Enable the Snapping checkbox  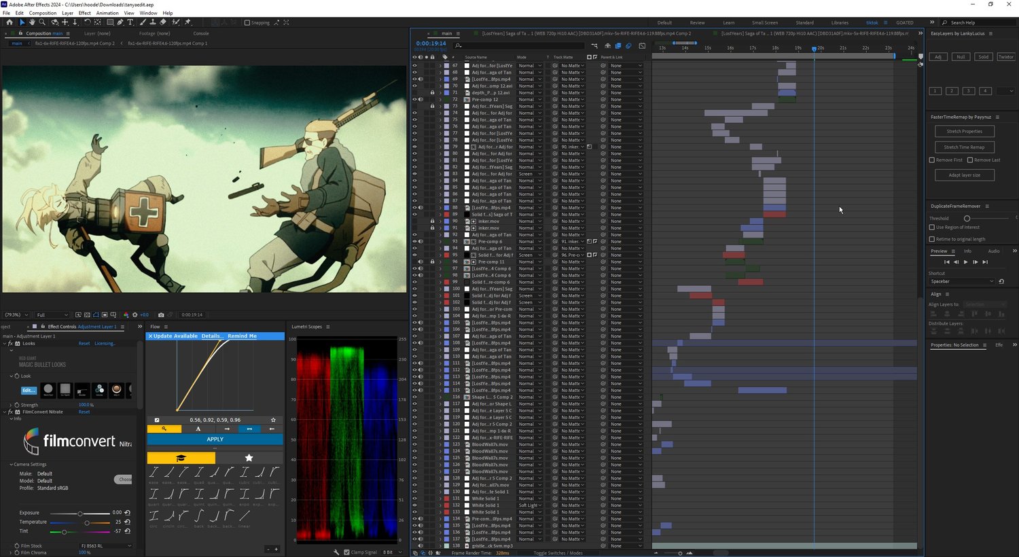(247, 22)
